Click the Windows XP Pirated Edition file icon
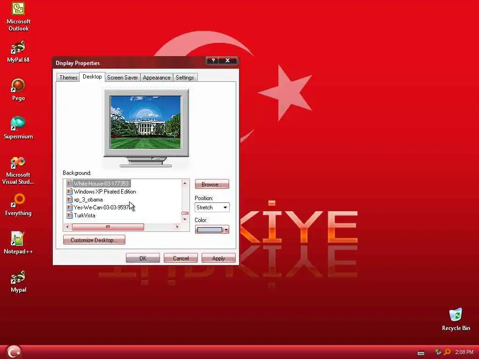This screenshot has width=479, height=359. (x=69, y=191)
